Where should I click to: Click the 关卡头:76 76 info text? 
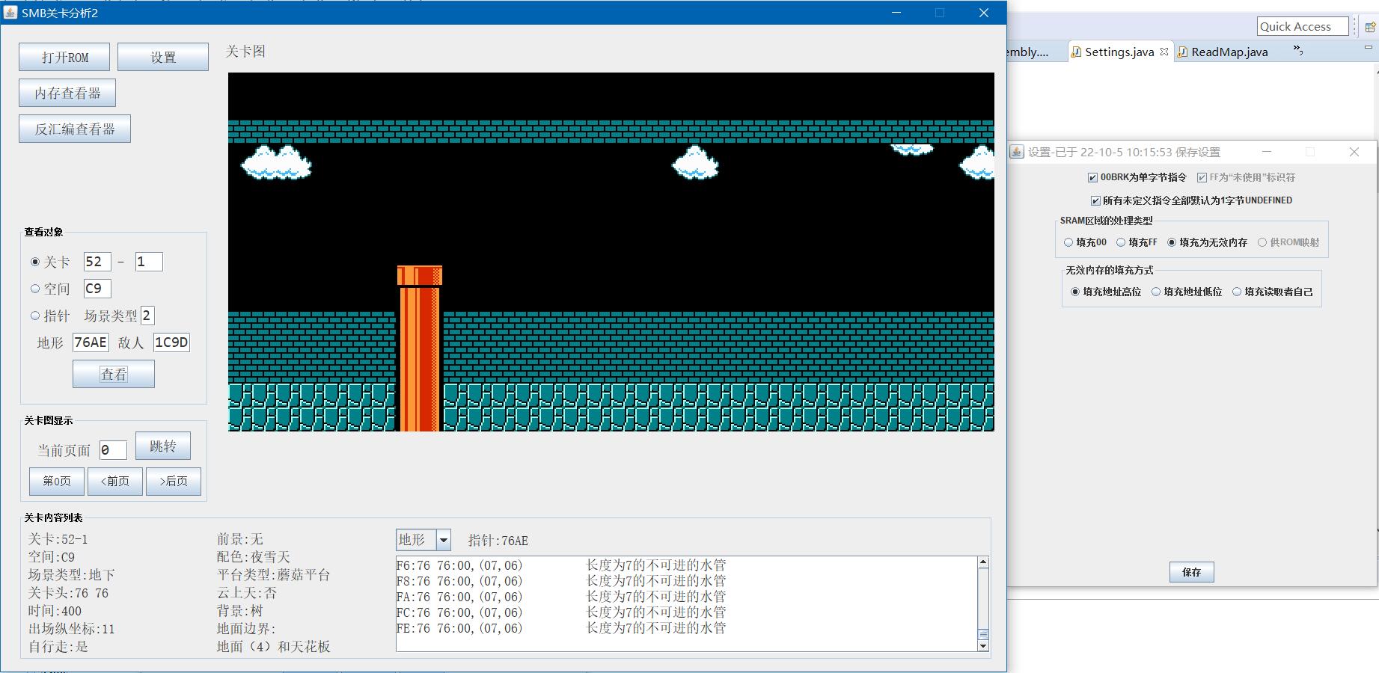click(x=68, y=593)
